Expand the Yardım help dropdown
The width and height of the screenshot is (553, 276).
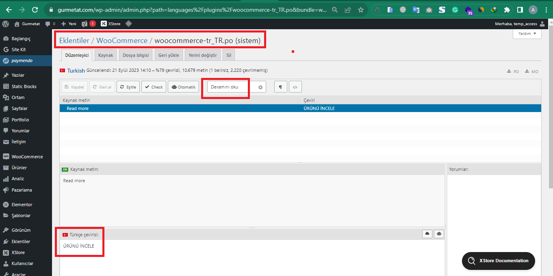pyautogui.click(x=527, y=34)
